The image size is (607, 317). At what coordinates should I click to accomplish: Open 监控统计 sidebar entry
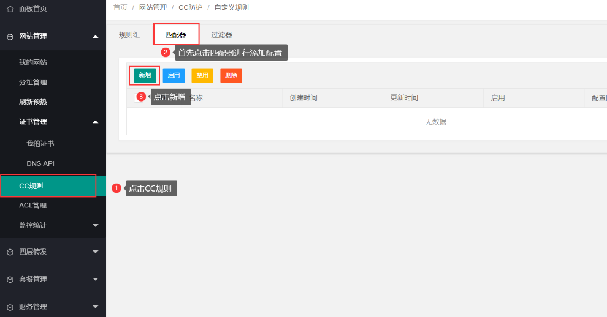pos(33,225)
